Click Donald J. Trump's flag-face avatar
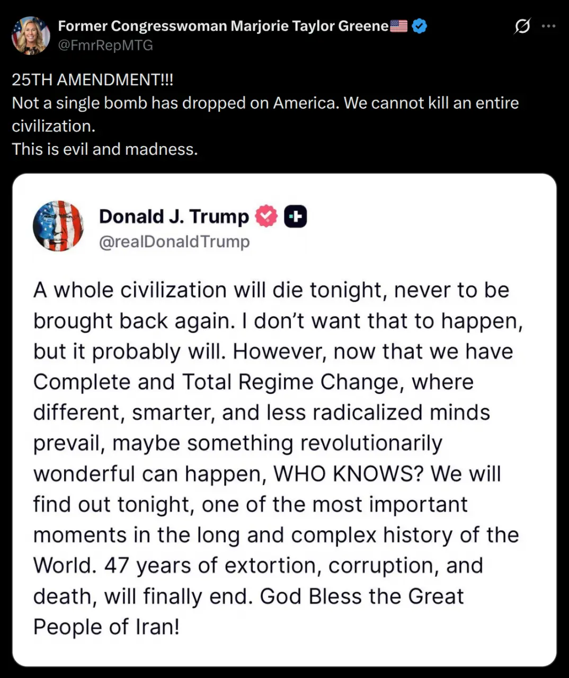Screen dimensions: 569x678 pos(58,226)
